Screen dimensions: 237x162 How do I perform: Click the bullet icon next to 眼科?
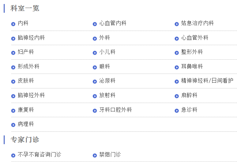pos(95,67)
